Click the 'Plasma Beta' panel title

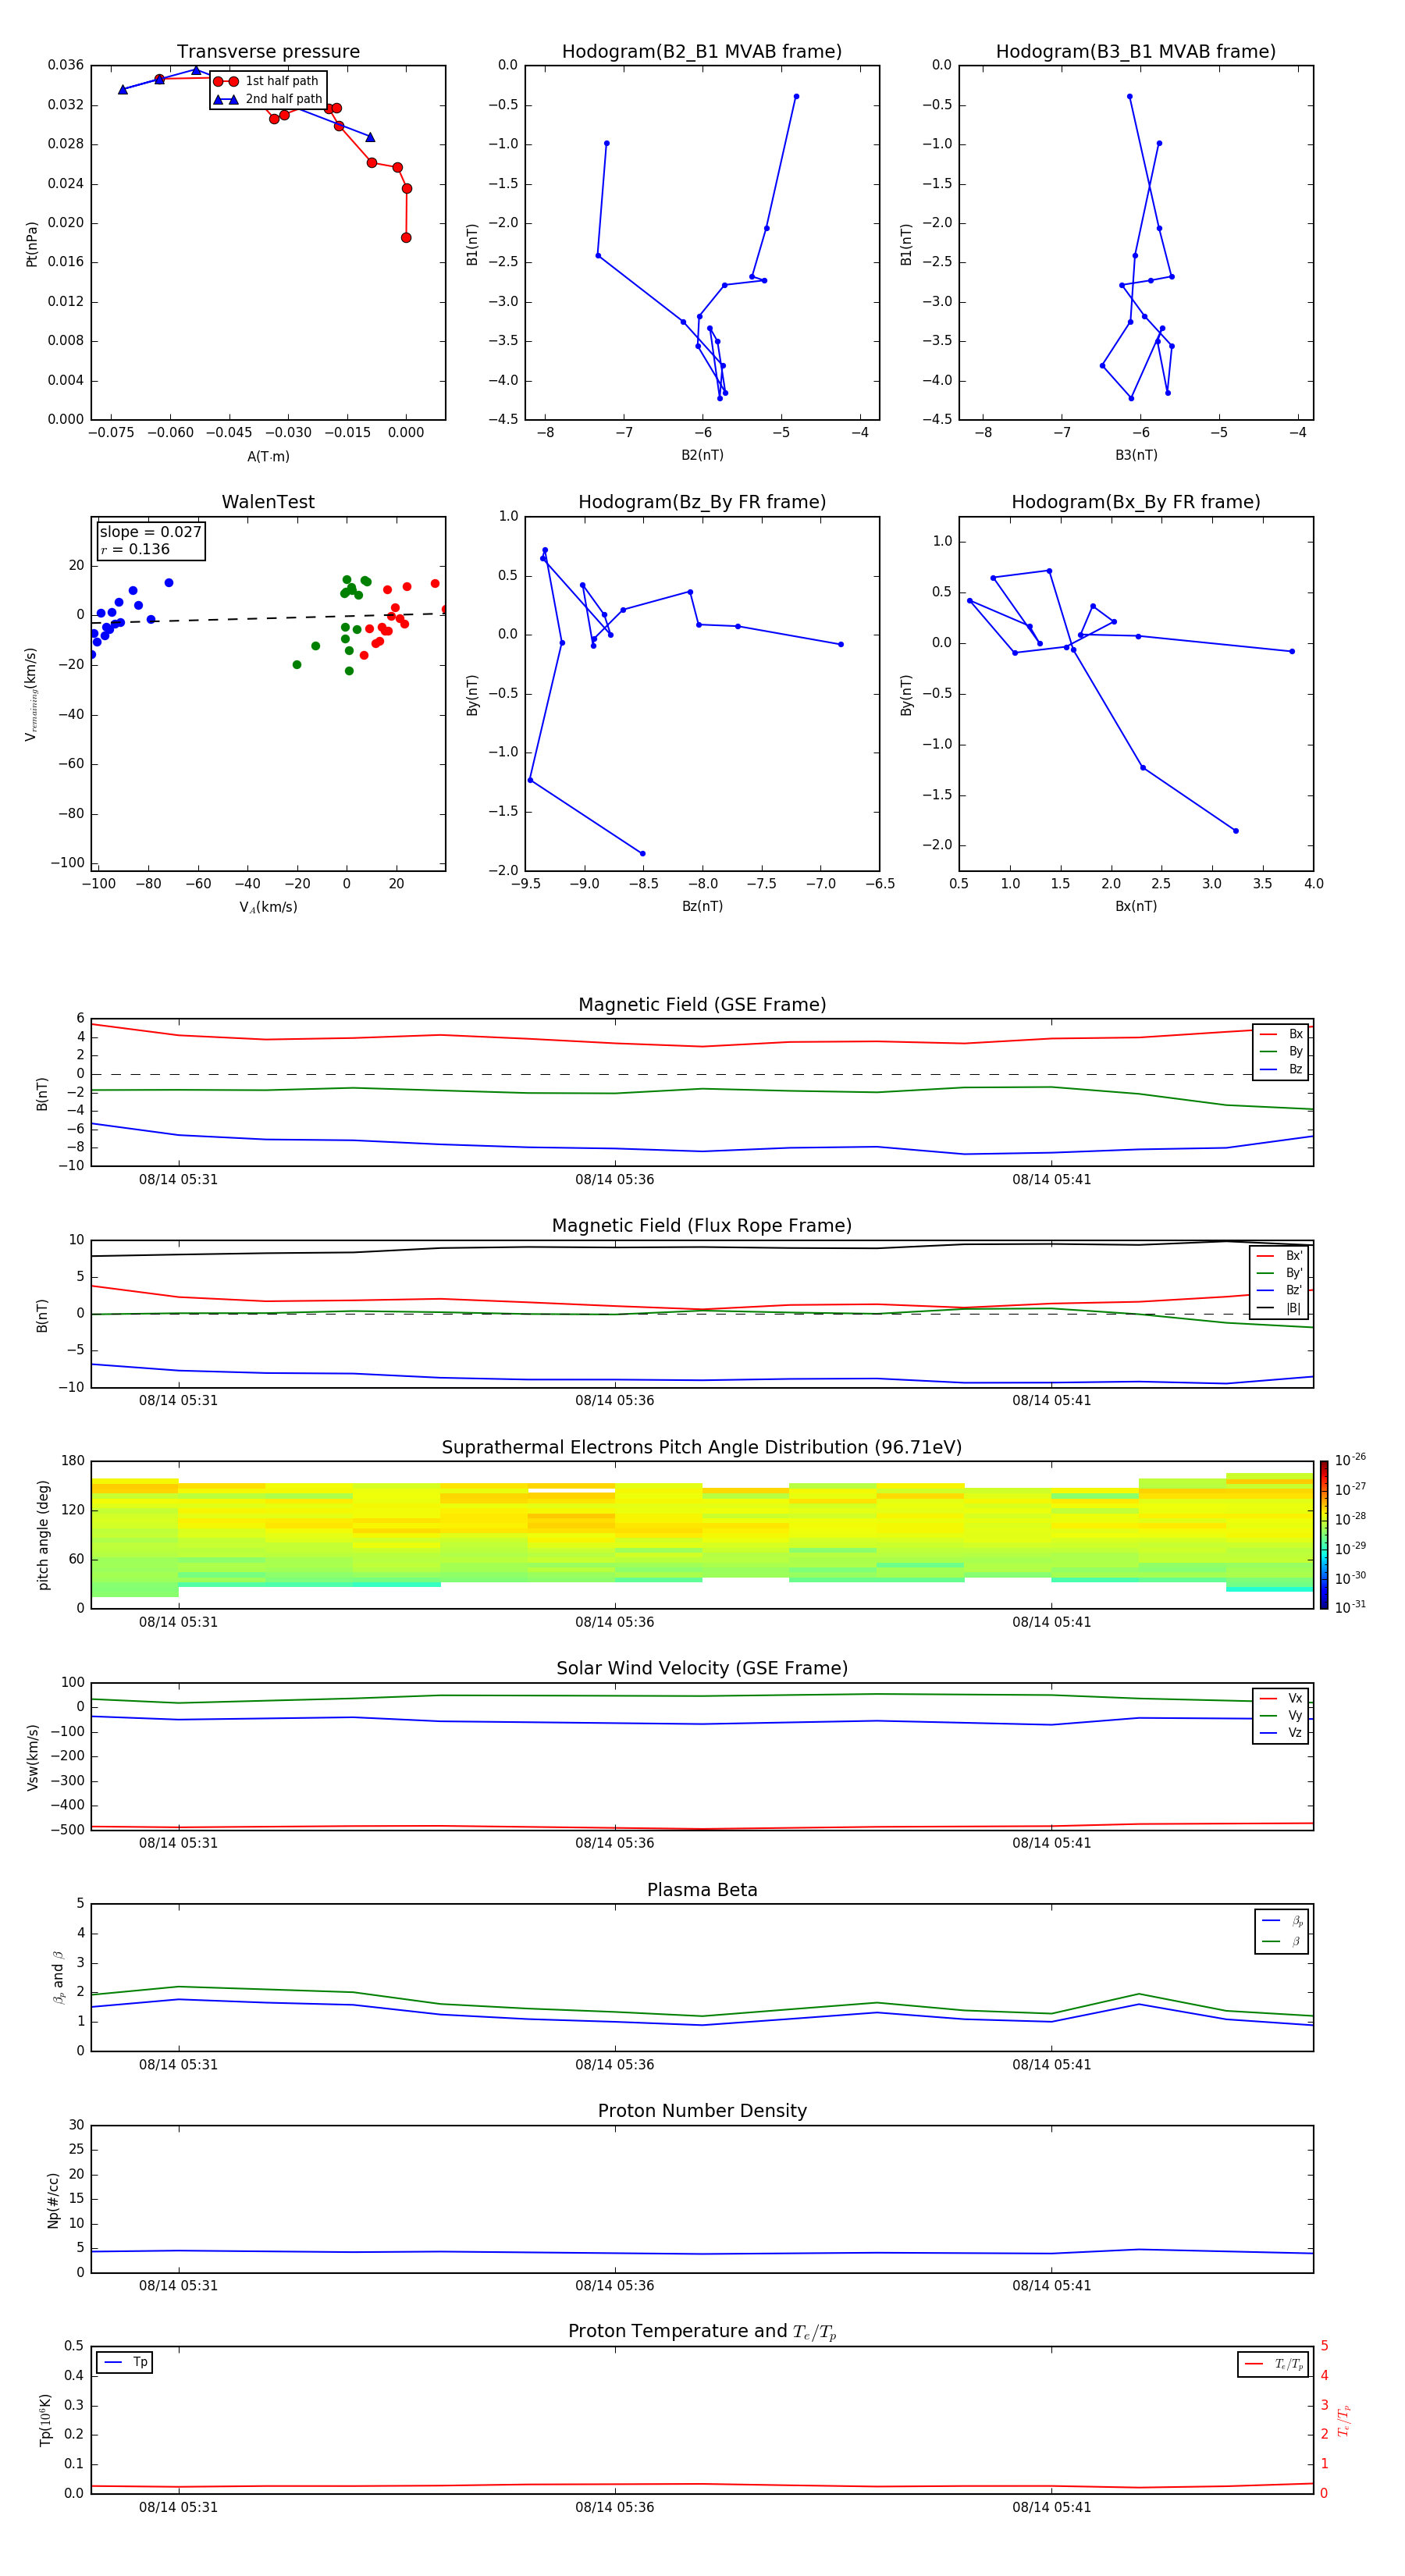[702, 1891]
